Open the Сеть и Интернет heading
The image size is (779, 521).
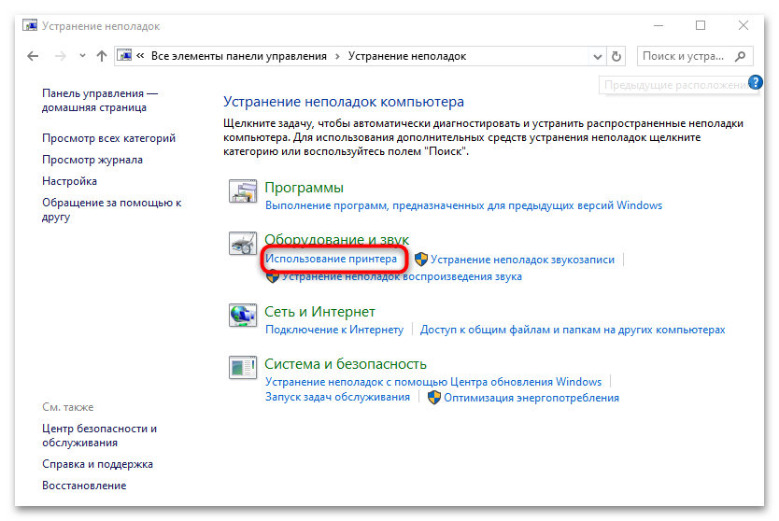pos(319,312)
